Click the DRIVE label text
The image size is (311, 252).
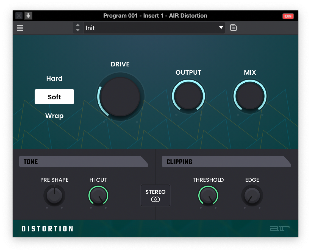(x=120, y=64)
